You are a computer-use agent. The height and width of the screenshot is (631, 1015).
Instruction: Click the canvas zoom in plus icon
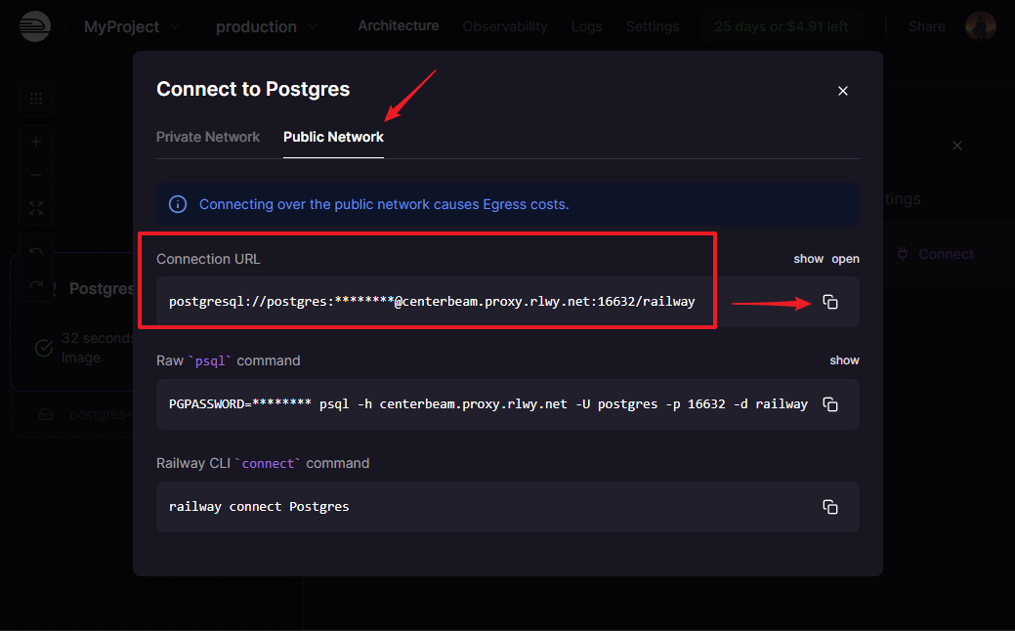click(x=36, y=142)
